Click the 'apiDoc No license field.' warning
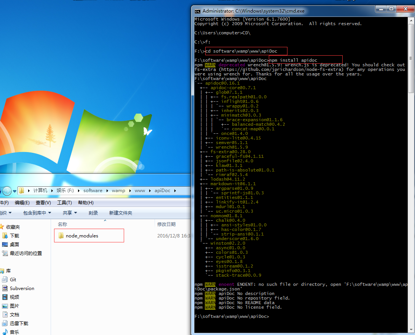This screenshot has width=415, height=335. (250, 307)
